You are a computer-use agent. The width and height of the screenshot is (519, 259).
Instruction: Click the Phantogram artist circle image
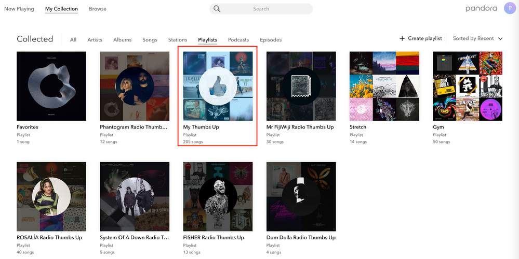coord(135,86)
